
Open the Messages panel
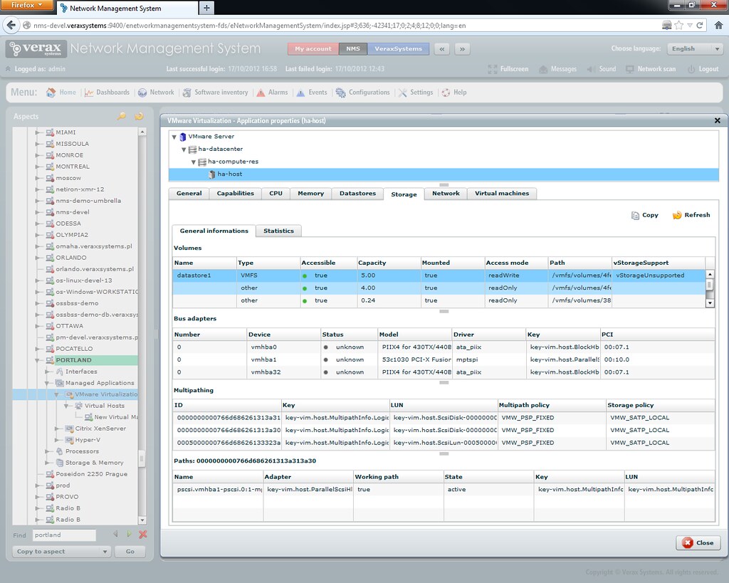[558, 69]
